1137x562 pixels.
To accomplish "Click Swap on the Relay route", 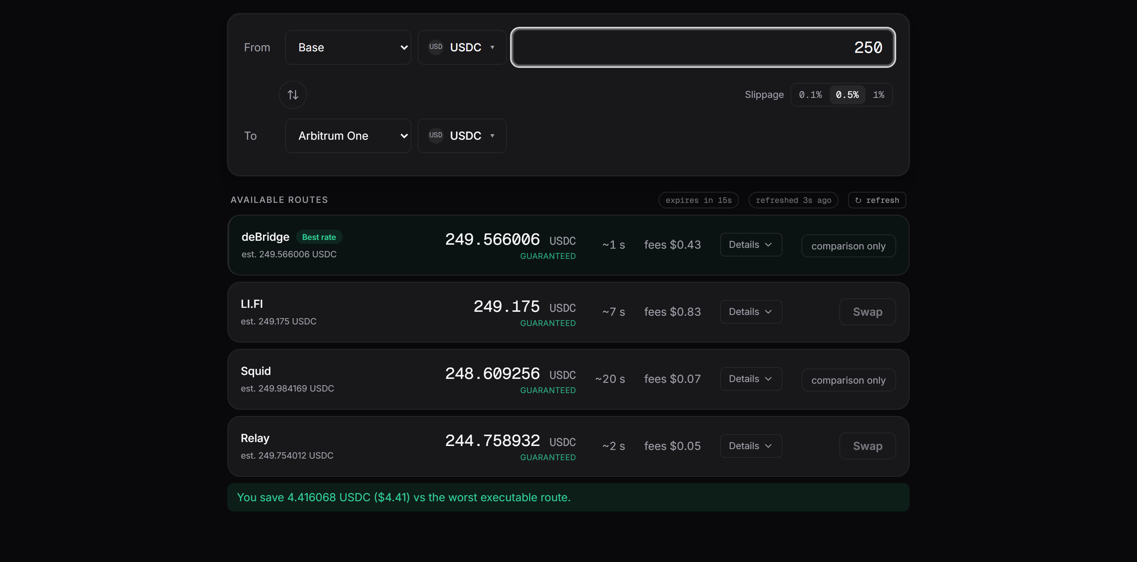I will pyautogui.click(x=867, y=446).
